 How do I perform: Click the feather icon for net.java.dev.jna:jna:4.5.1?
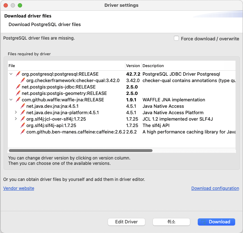pyautogui.click(x=23, y=106)
